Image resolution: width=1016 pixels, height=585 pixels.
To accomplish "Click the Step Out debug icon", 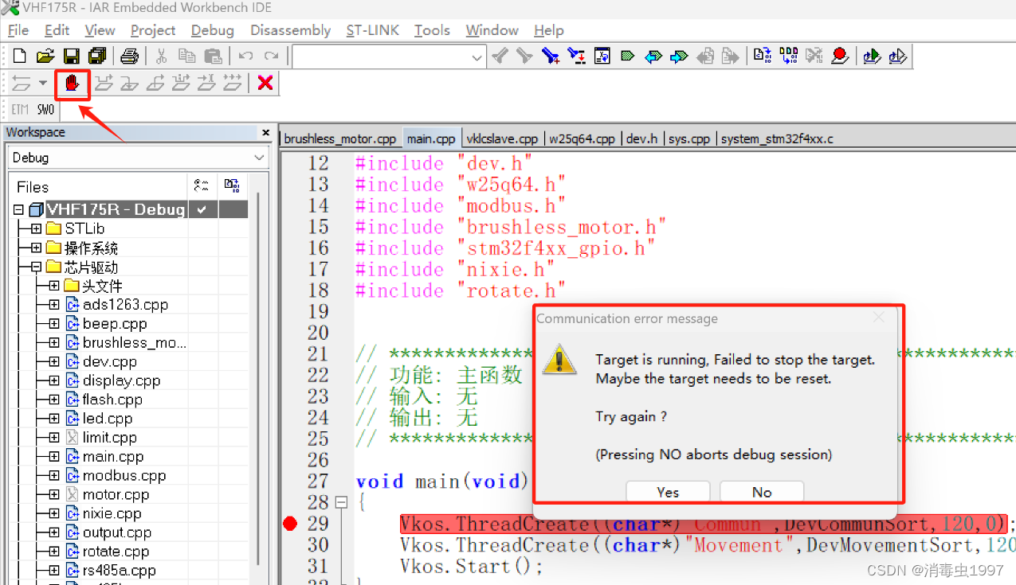I will (x=155, y=83).
